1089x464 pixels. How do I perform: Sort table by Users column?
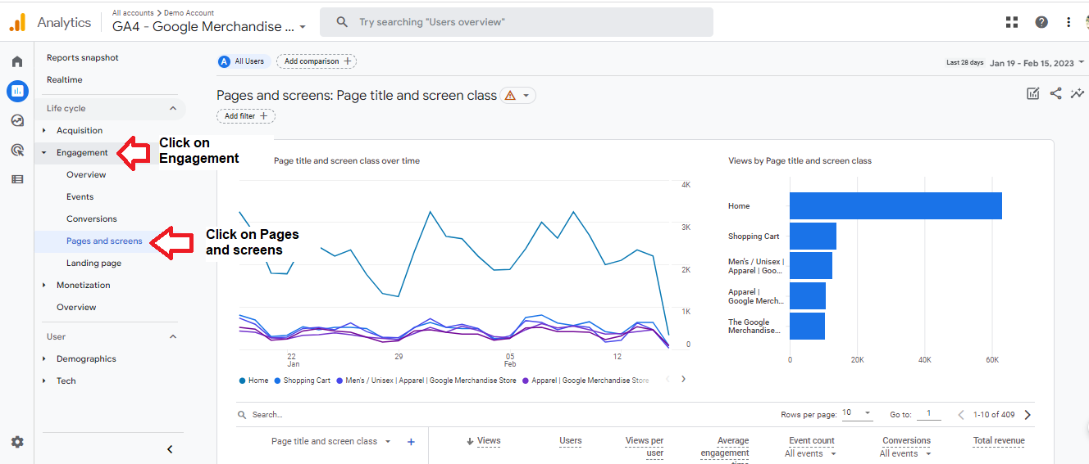click(x=571, y=440)
